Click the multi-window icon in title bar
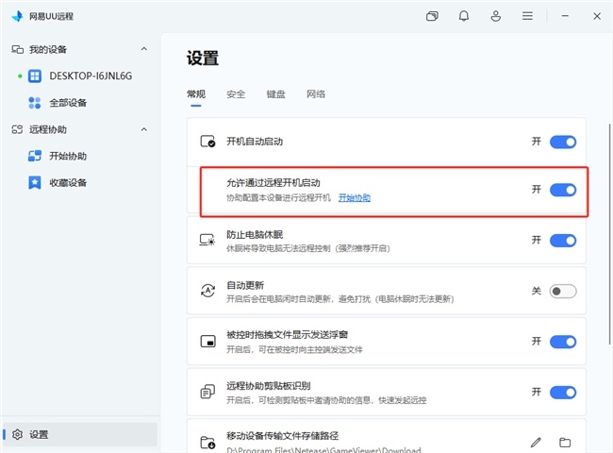Viewport: 613px width, 453px height. tap(432, 16)
